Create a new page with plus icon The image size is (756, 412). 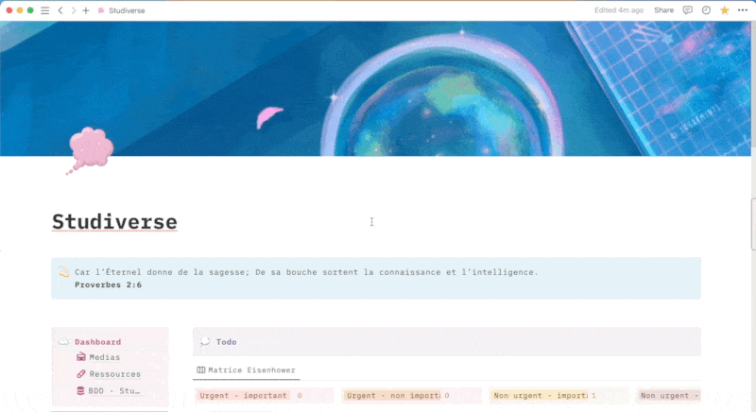point(86,10)
